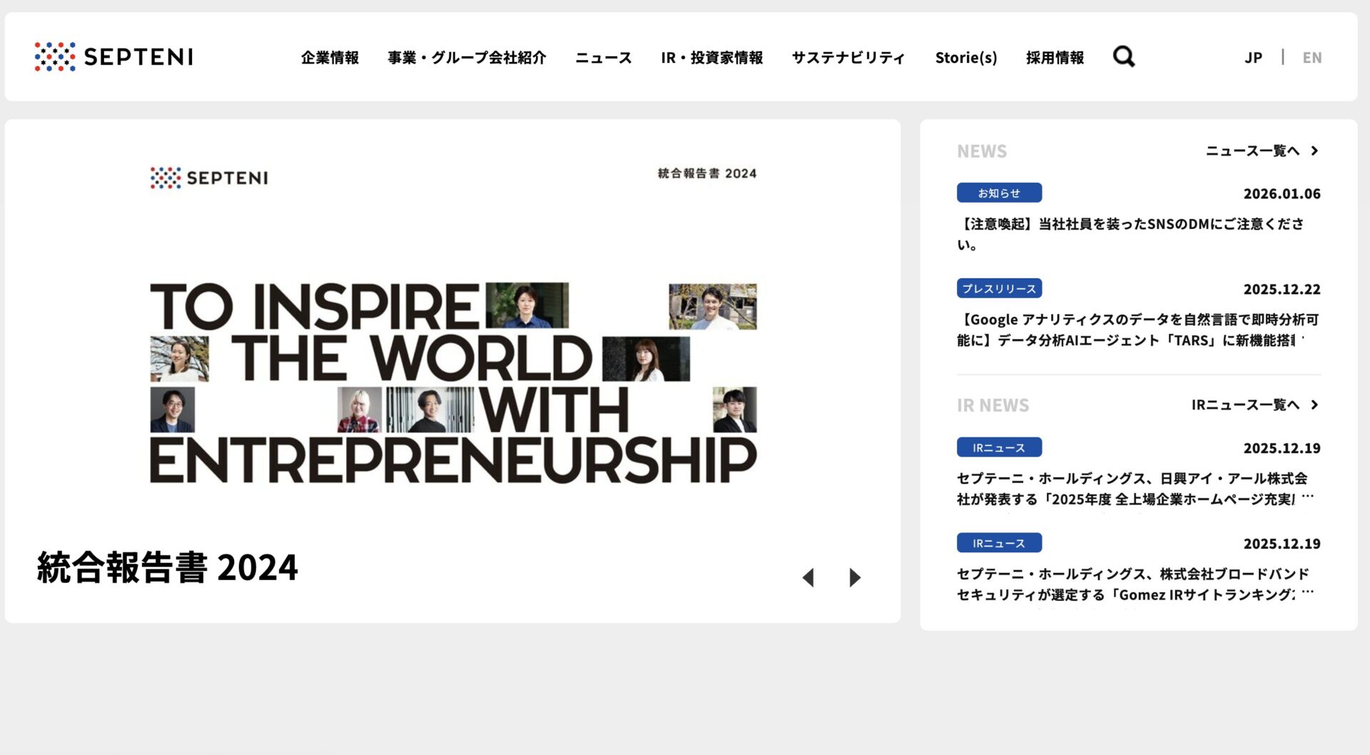Read the TARS Google Analytics press release
The width and height of the screenshot is (1370, 755).
tap(1137, 330)
